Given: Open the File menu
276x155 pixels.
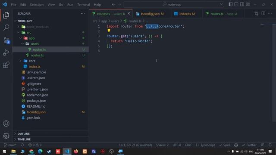Looking at the screenshot, I should click(x=13, y=5).
